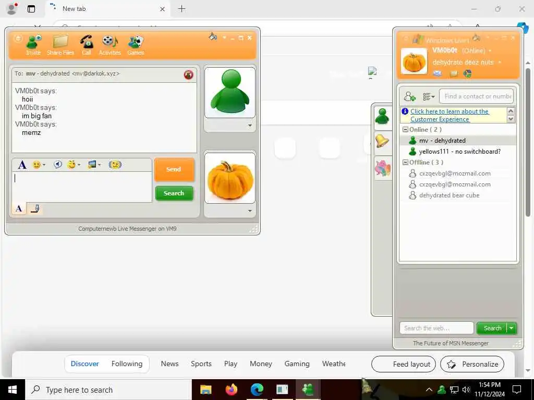
Task: Click the Search the web field
Action: (x=436, y=328)
